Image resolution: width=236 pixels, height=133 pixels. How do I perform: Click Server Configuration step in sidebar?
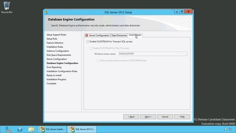(56, 59)
